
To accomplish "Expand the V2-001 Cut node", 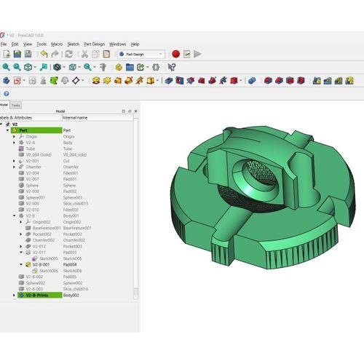I will tap(14, 161).
